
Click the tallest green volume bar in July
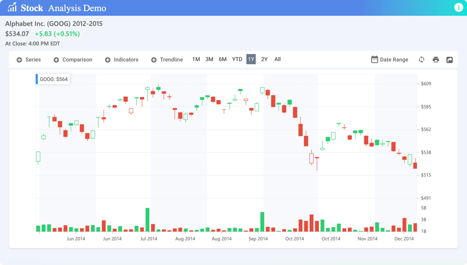[147, 220]
